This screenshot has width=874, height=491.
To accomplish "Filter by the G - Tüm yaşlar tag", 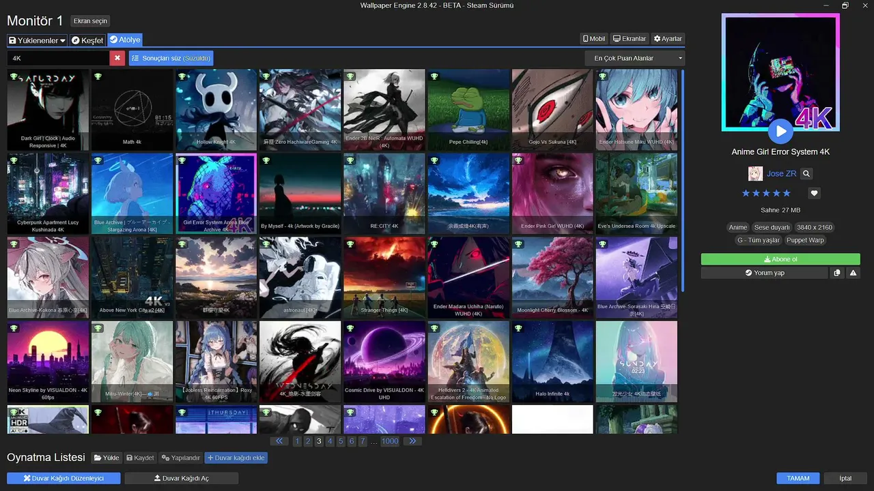I will (x=758, y=241).
